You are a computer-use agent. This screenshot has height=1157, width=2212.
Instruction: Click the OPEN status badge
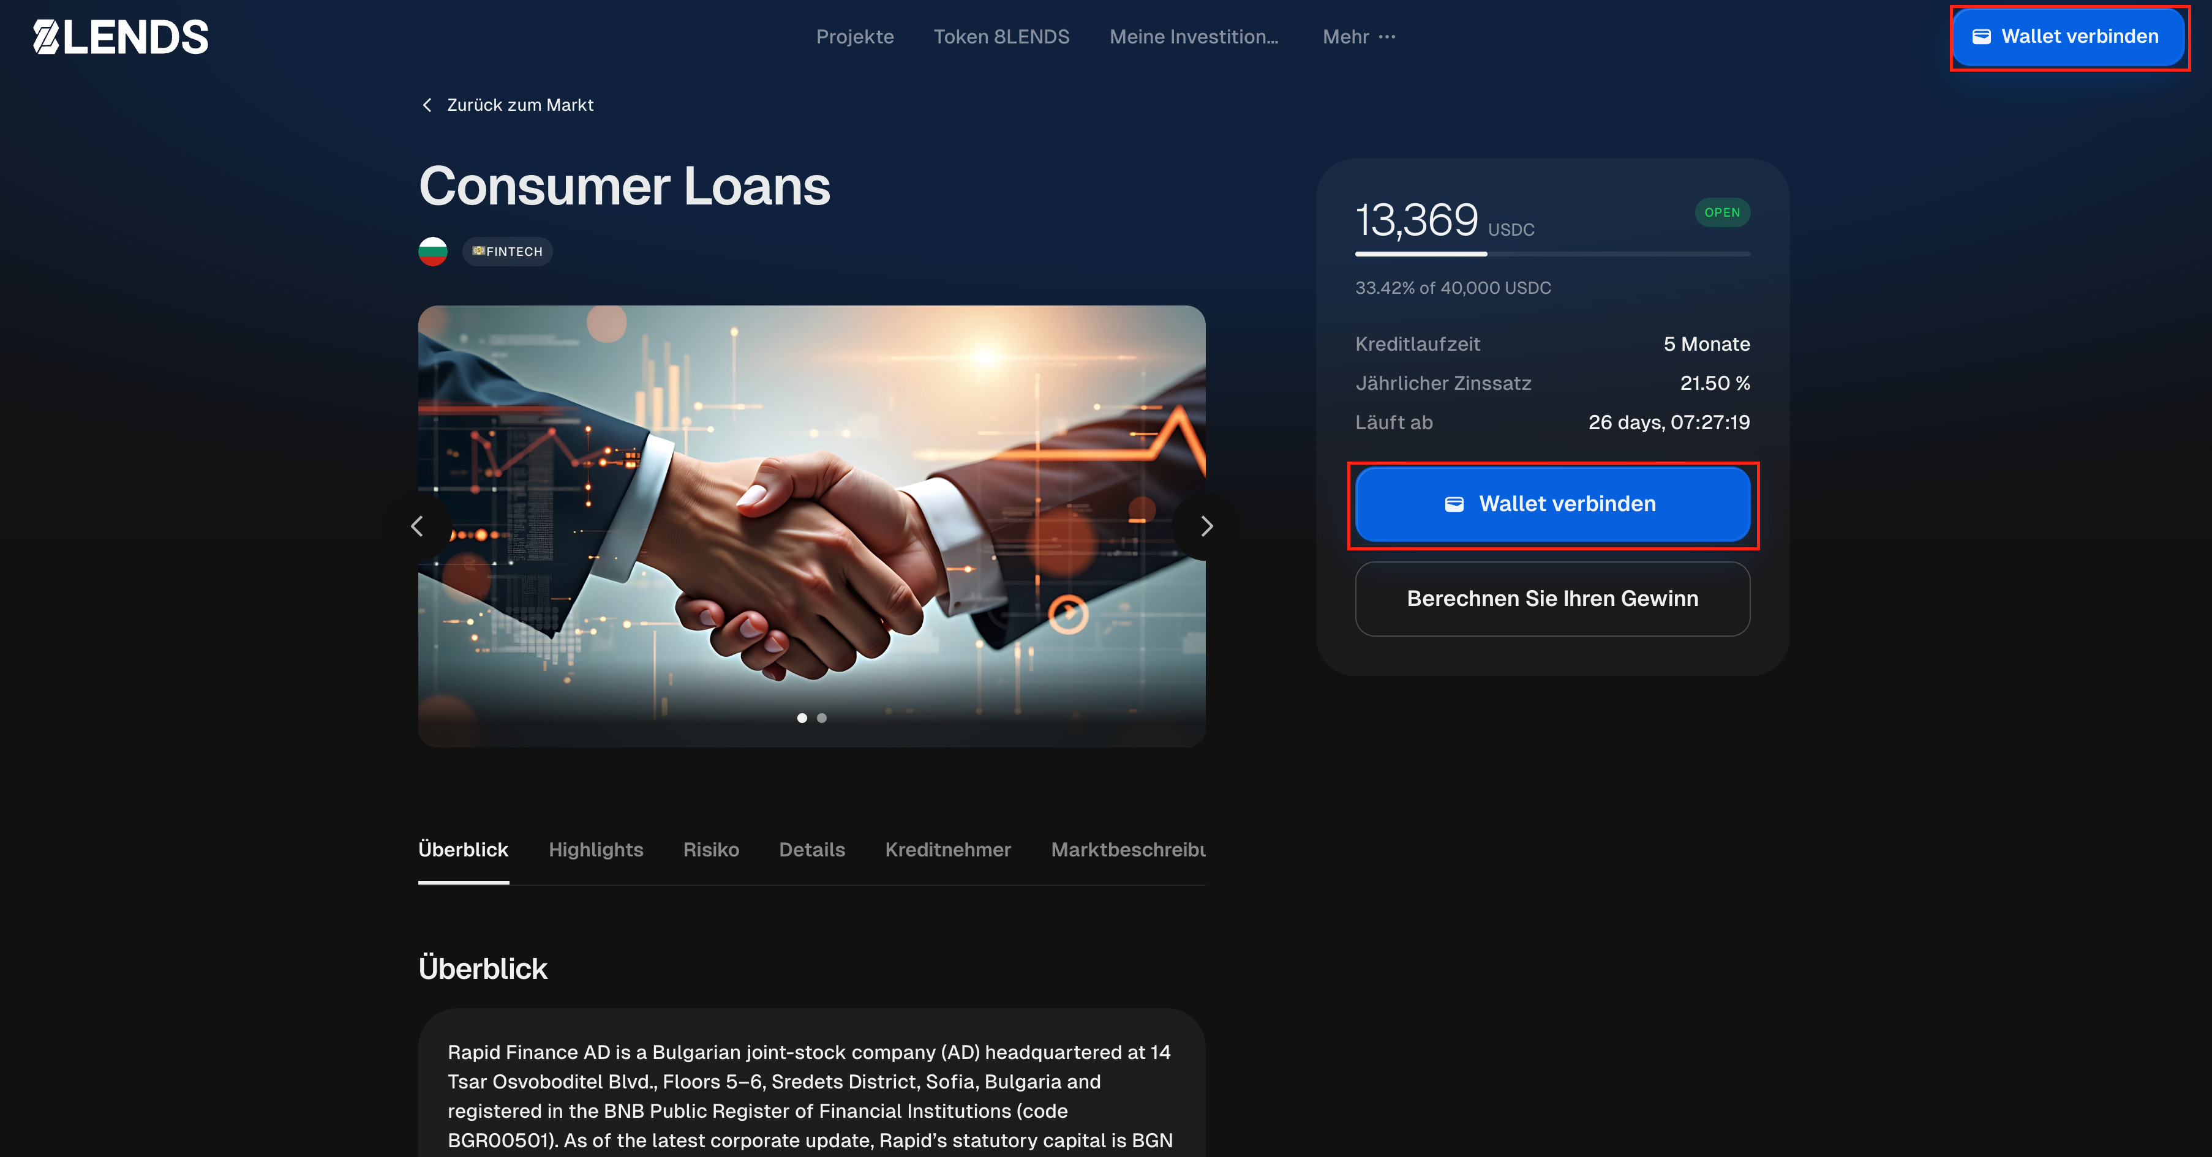1721,213
